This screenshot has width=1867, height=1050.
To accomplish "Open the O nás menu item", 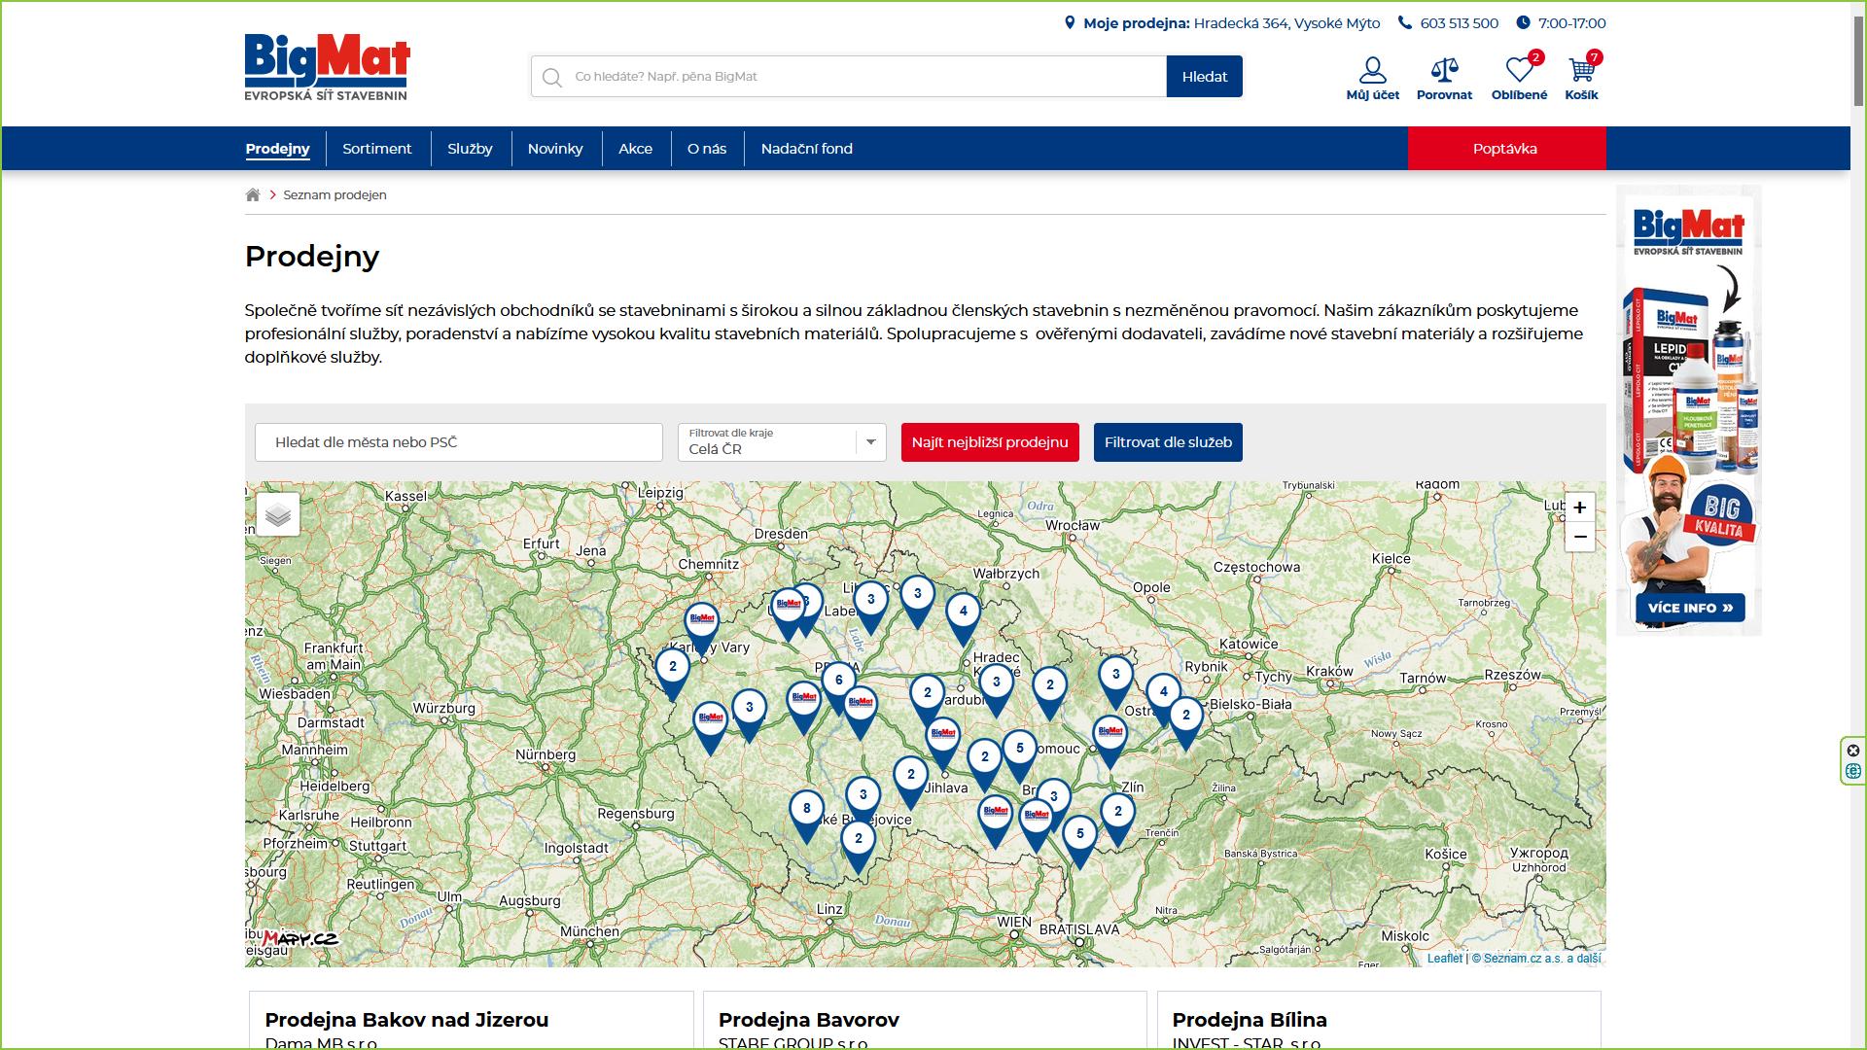I will [707, 149].
